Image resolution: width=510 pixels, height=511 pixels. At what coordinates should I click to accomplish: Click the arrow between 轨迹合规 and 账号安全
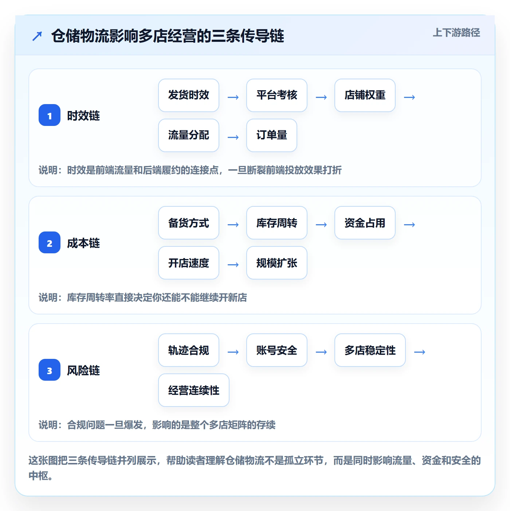coord(233,352)
